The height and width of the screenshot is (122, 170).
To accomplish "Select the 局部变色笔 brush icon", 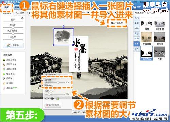I will coord(4,64).
